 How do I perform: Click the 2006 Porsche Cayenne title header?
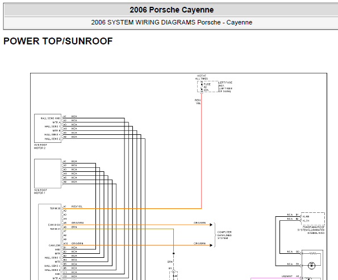pyautogui.click(x=172, y=10)
